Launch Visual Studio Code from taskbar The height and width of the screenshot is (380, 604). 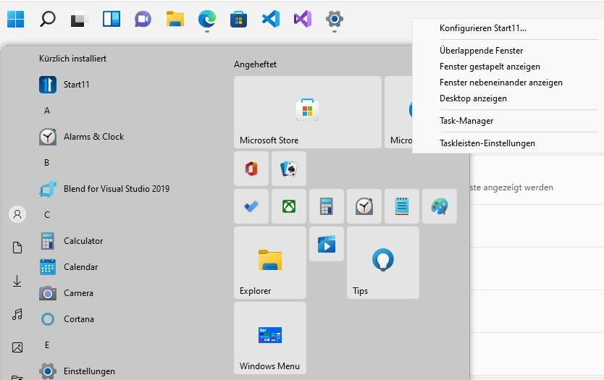click(271, 19)
